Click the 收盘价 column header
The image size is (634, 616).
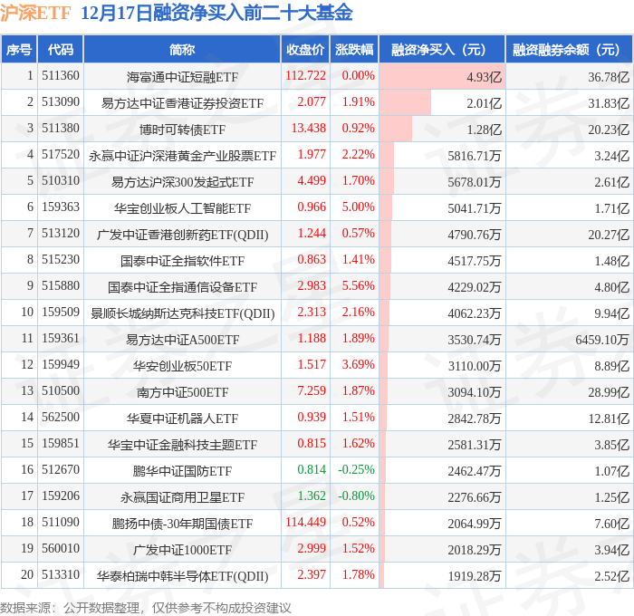point(305,49)
